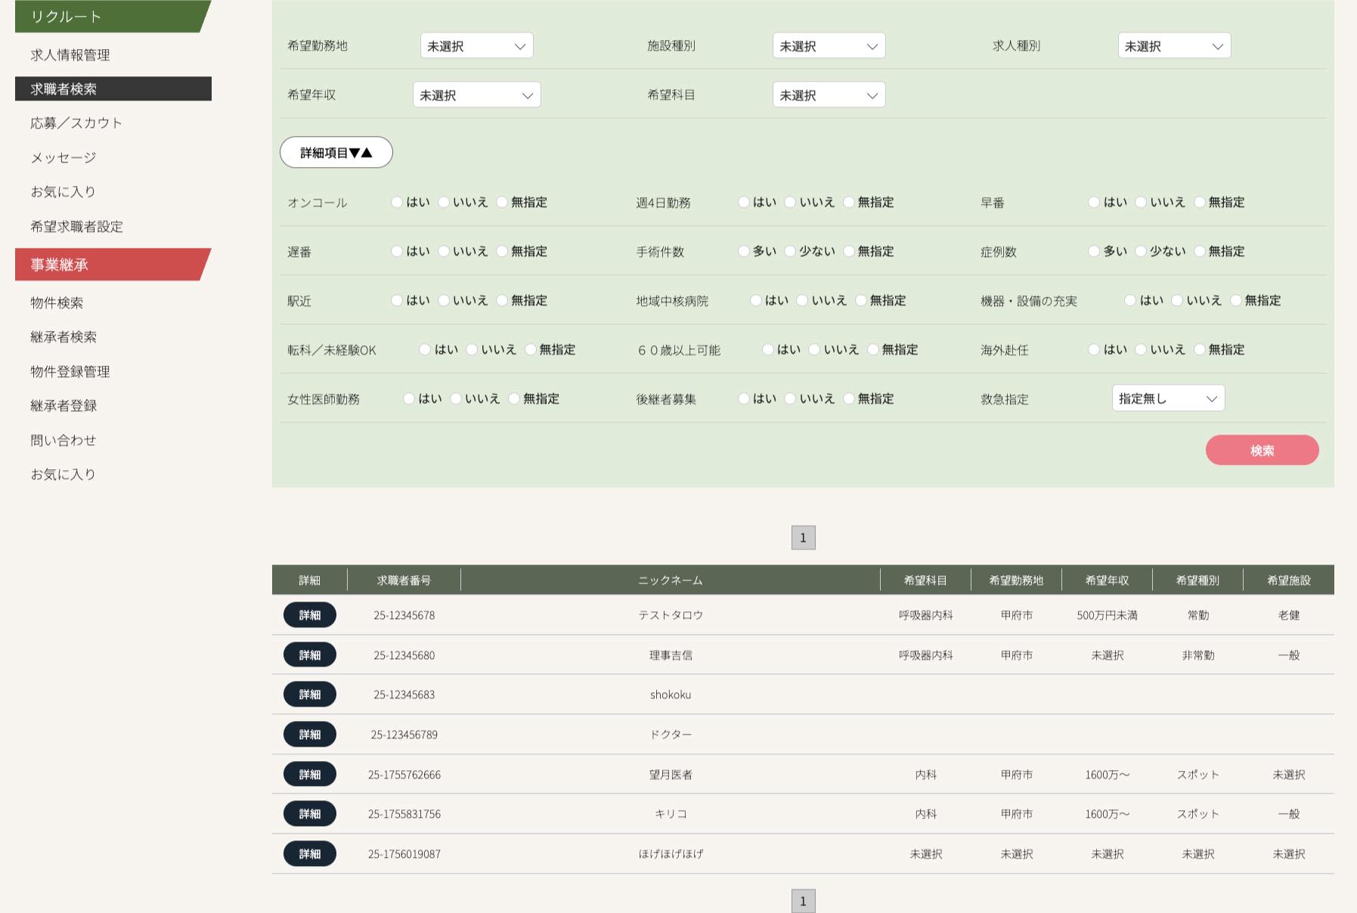1357x913 pixels.
Task: Open the 施設種別 dropdown
Action: [829, 46]
